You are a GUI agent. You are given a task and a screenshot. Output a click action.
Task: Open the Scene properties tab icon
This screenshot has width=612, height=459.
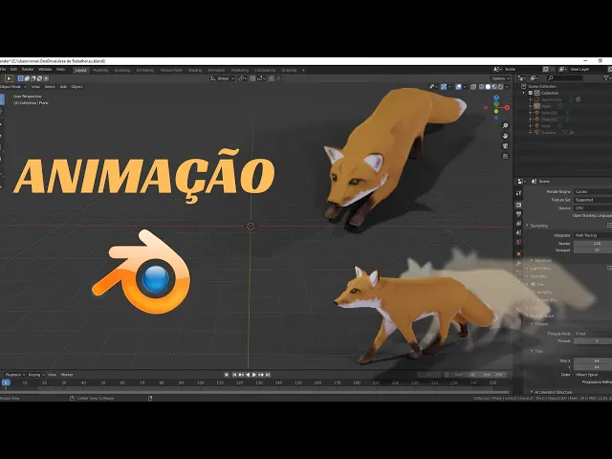click(518, 232)
